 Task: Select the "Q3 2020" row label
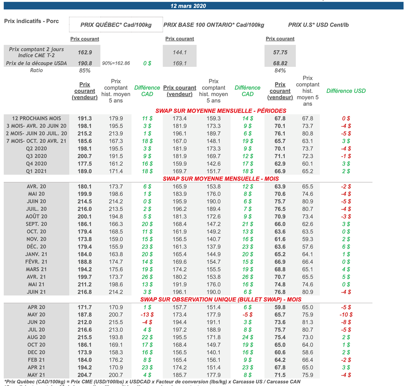tap(36, 156)
